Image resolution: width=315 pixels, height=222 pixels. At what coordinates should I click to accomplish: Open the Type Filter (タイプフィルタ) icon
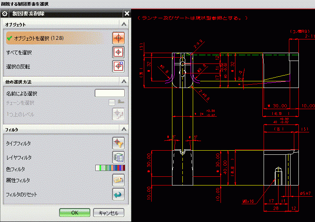pos(118,143)
